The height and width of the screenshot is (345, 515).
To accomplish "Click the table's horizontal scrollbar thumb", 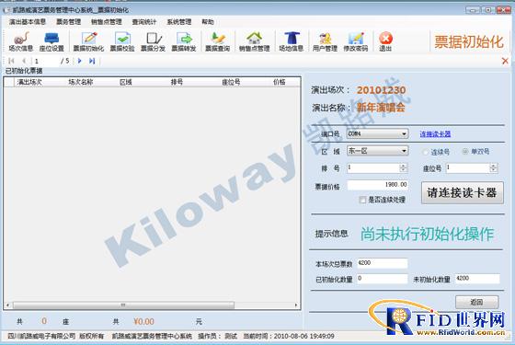I will [123, 305].
